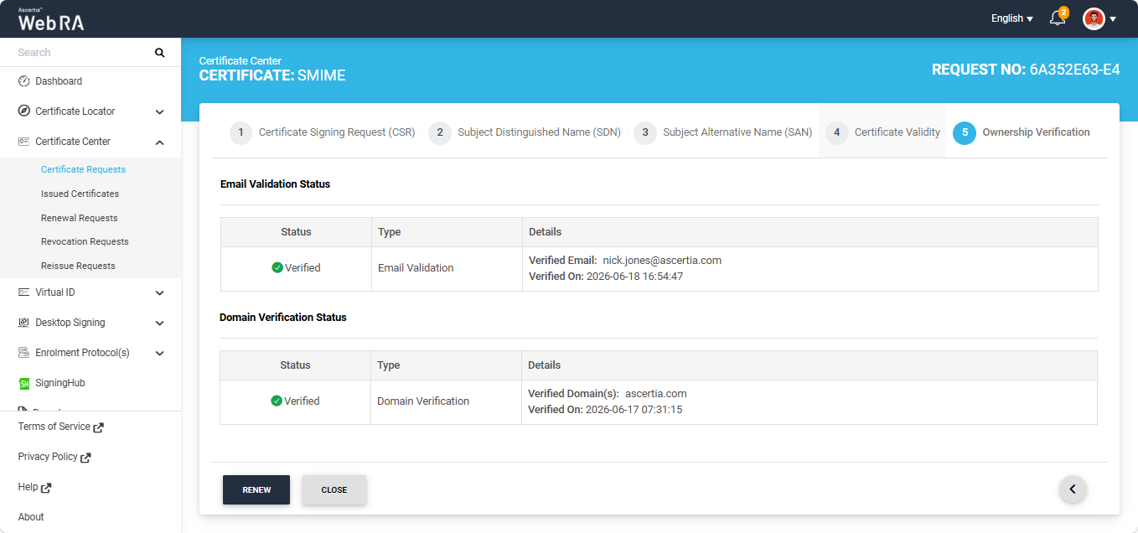
Task: Click the Email Validation green check icon
Action: [x=277, y=268]
